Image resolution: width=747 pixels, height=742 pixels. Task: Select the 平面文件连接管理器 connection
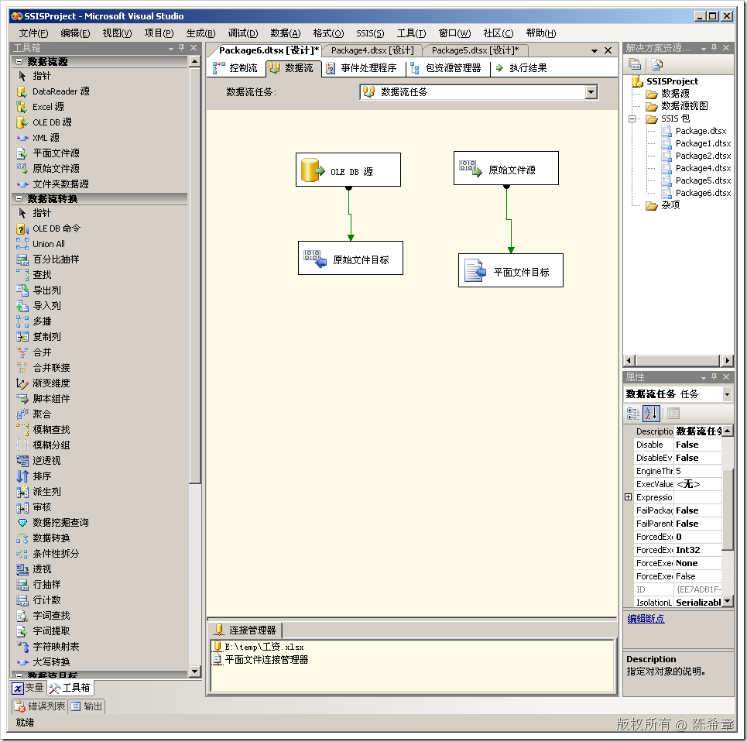tap(261, 660)
